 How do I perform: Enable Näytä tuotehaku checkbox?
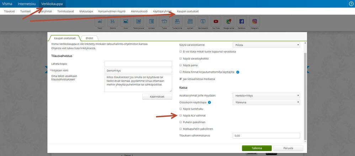click(181, 109)
